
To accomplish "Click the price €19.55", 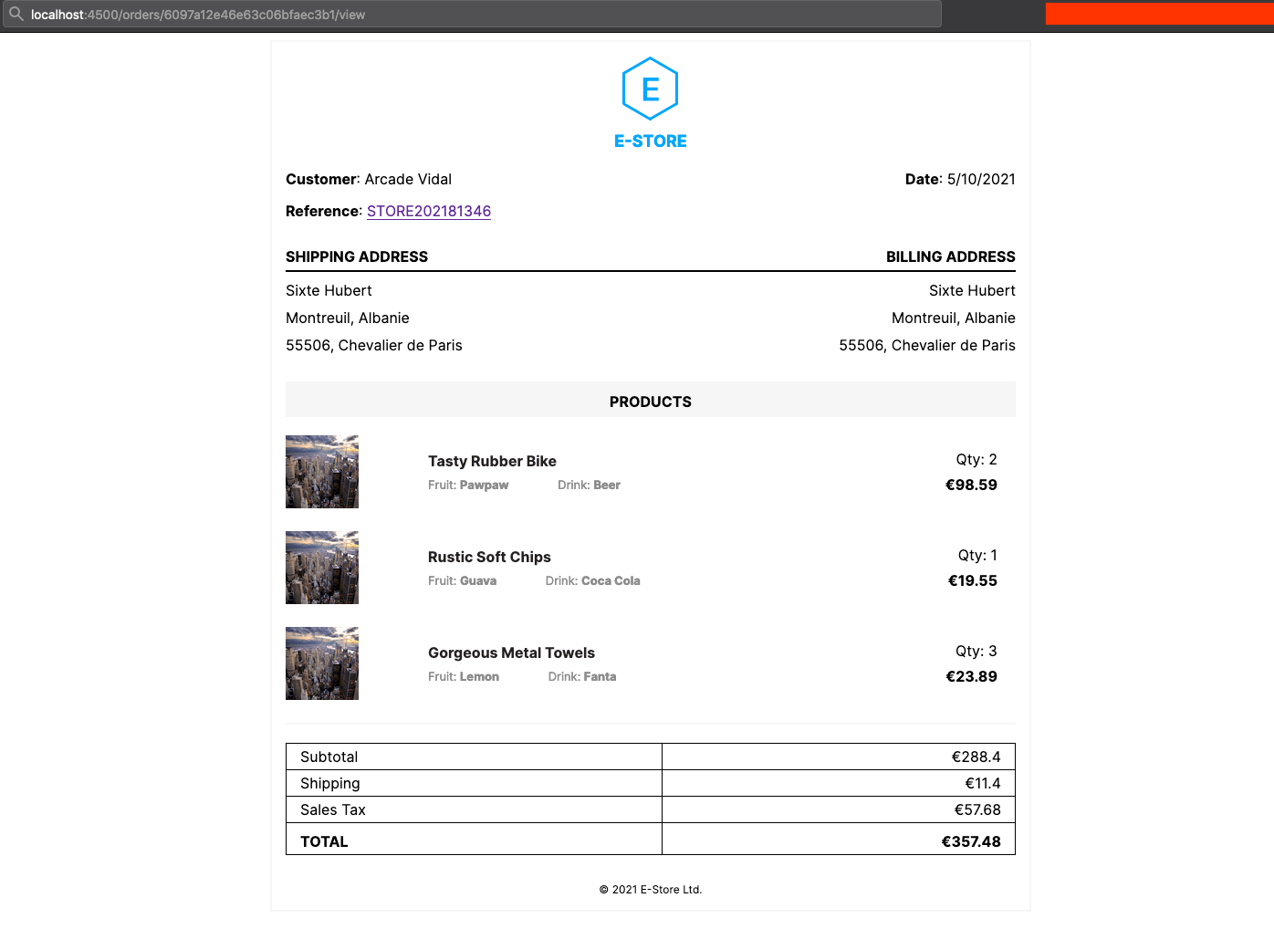I will [973, 580].
